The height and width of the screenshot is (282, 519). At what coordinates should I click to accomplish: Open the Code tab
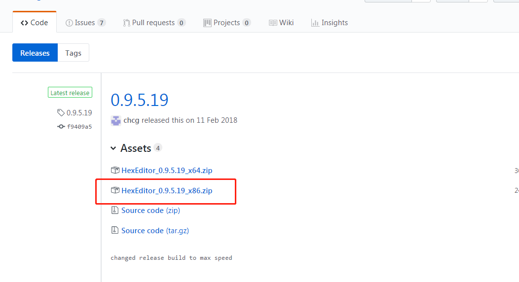click(x=35, y=23)
